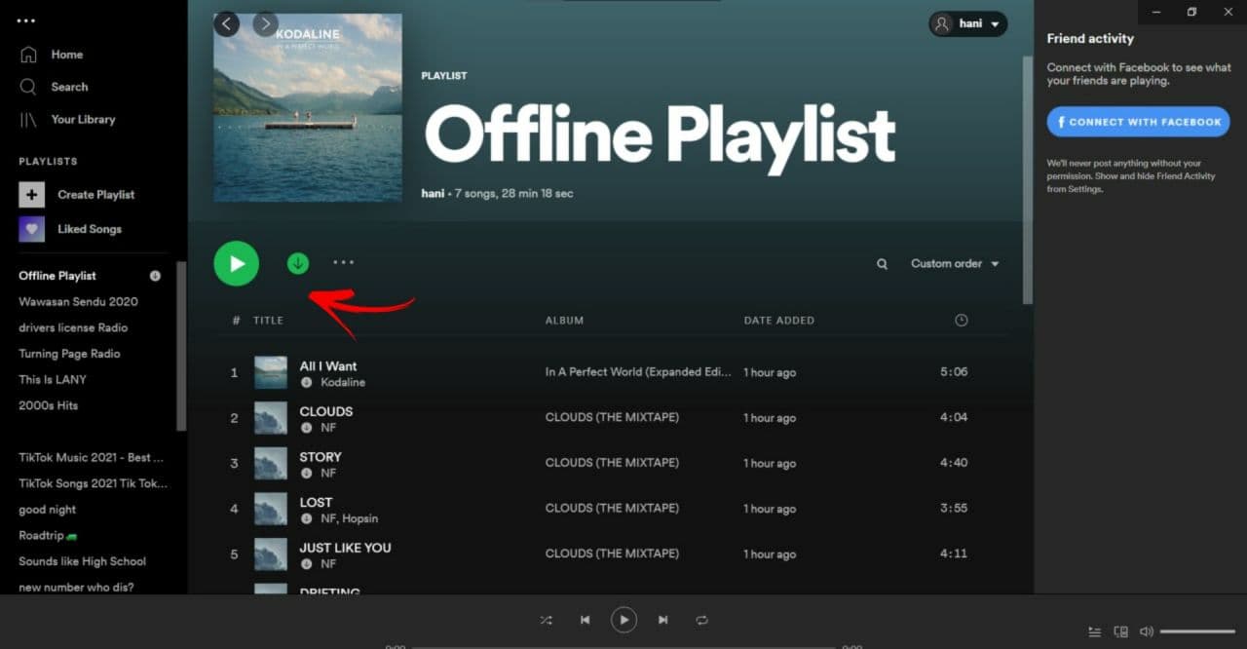The width and height of the screenshot is (1247, 649).
Task: Open the three-dot more options beside the download icon
Action: (343, 262)
